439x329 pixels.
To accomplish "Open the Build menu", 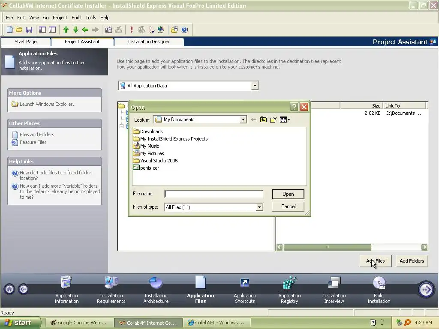I will coord(76,18).
